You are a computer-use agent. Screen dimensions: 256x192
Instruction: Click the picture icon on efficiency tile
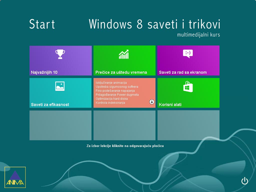coord(60,86)
